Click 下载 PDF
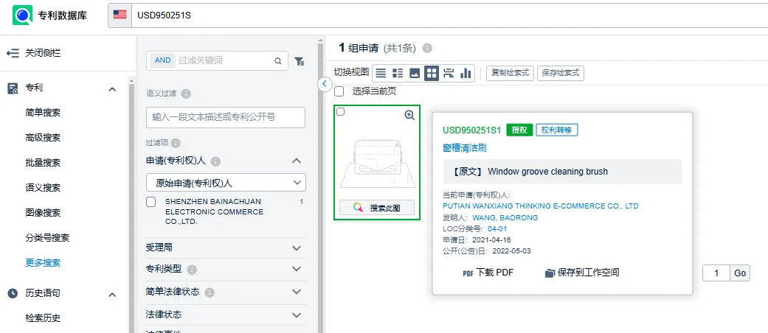The image size is (768, 333). [488, 273]
